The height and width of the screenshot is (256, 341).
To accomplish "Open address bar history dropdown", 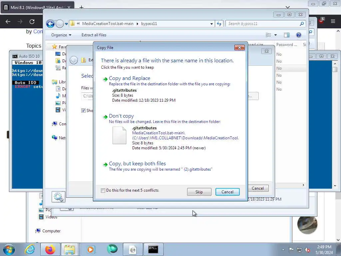I will point(211,24).
